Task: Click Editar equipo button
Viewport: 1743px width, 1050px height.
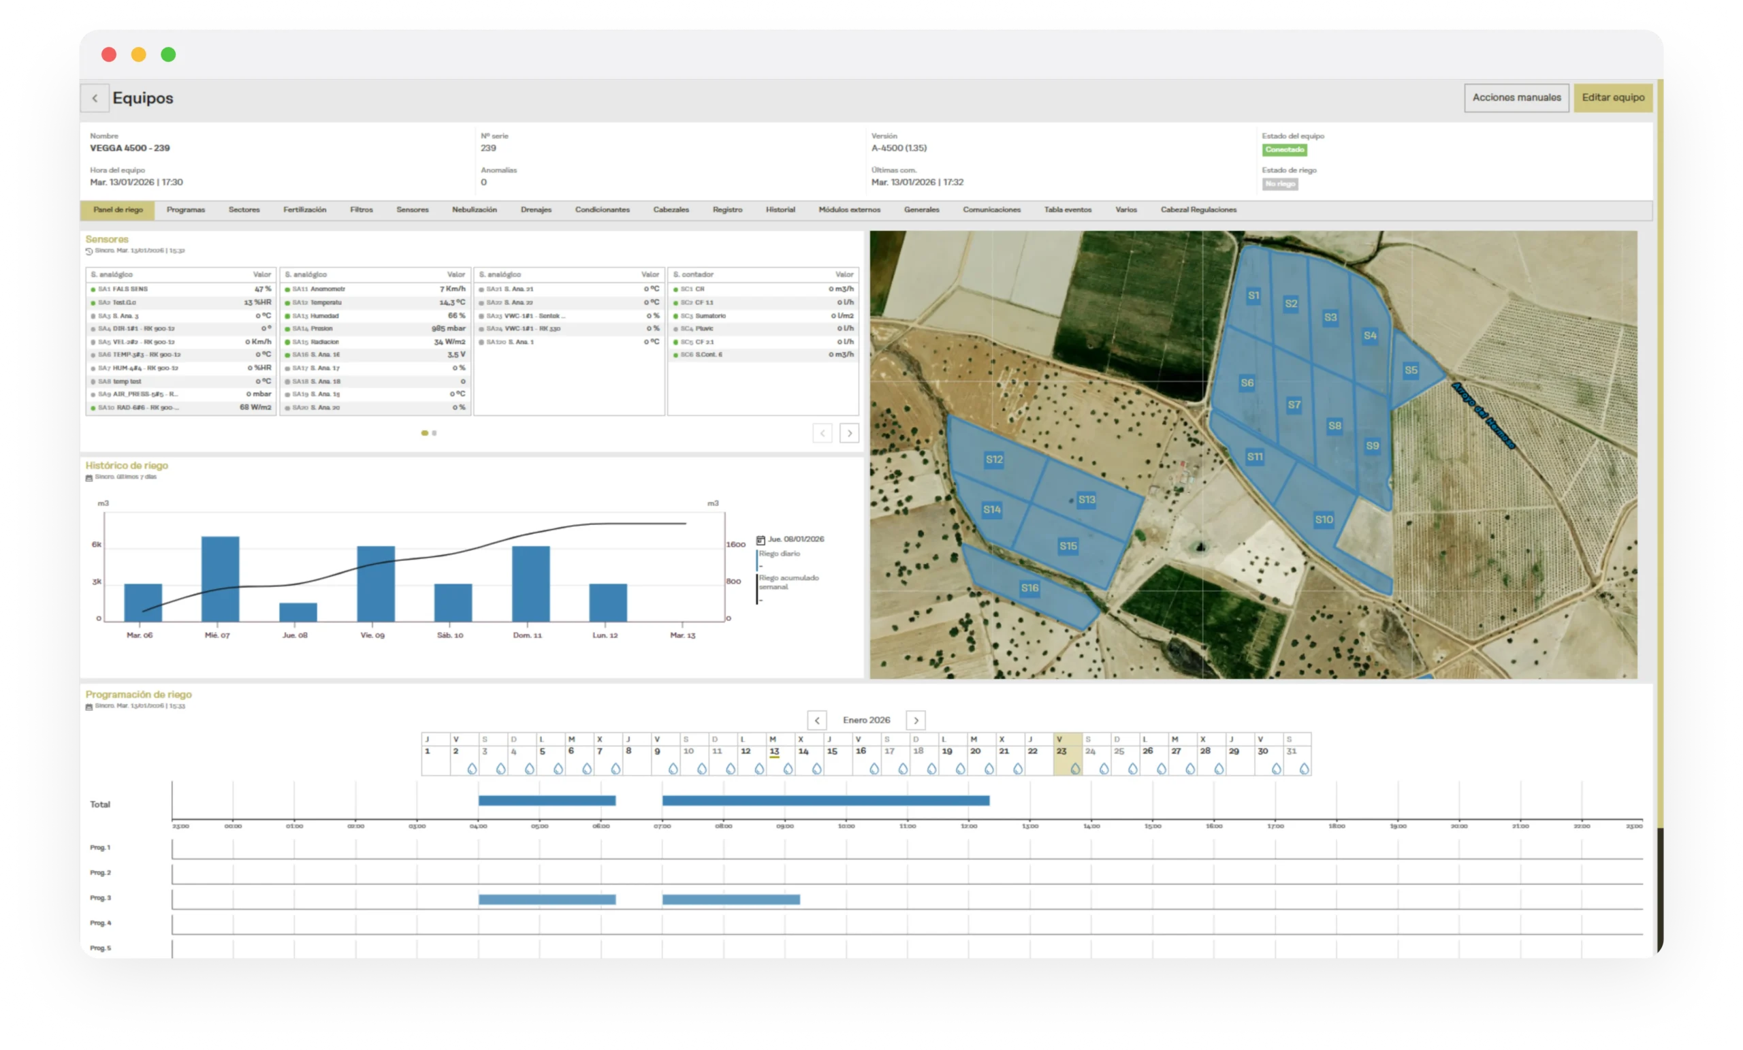Action: point(1612,97)
